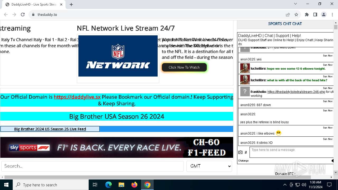
Task: Click the thedaddy.to address bar
Action: (x=158, y=15)
